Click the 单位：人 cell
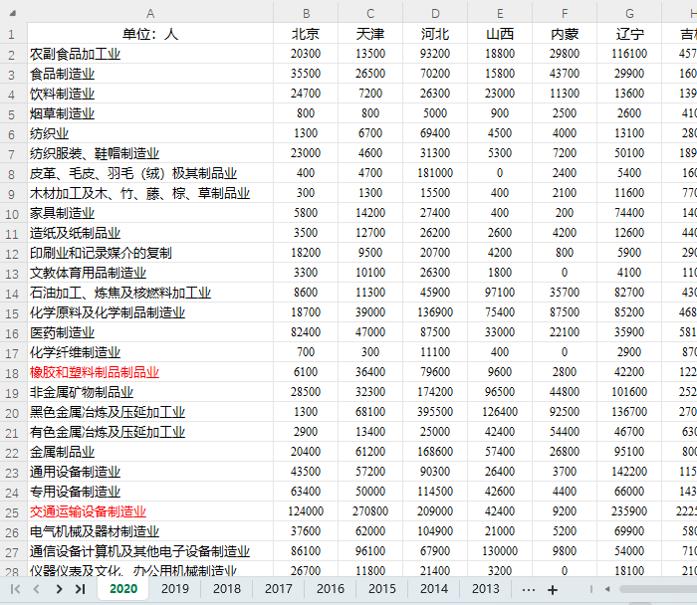Image resolution: width=697 pixels, height=605 pixels. tap(150, 34)
